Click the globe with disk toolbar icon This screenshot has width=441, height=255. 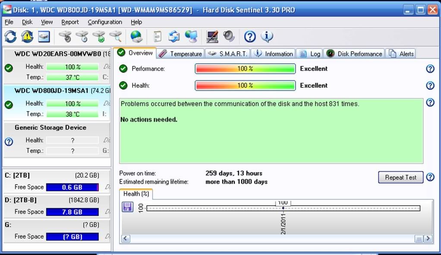click(136, 37)
